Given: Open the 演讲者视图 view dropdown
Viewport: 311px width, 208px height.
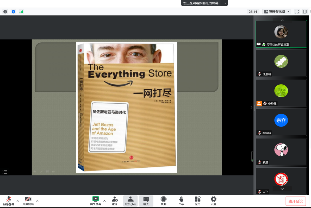Looking at the screenshot, I should 277,11.
